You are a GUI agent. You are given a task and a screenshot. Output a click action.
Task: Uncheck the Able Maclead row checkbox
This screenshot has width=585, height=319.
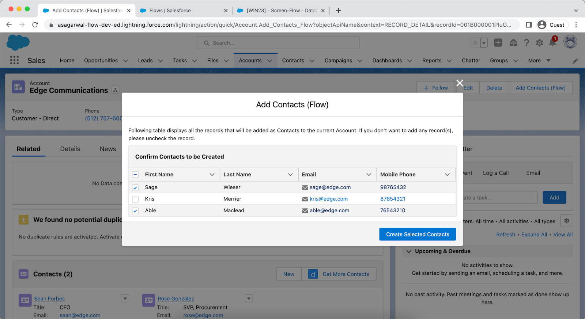click(x=135, y=211)
